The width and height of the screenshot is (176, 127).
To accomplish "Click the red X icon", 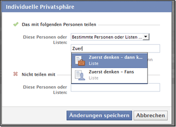I will [15, 74].
